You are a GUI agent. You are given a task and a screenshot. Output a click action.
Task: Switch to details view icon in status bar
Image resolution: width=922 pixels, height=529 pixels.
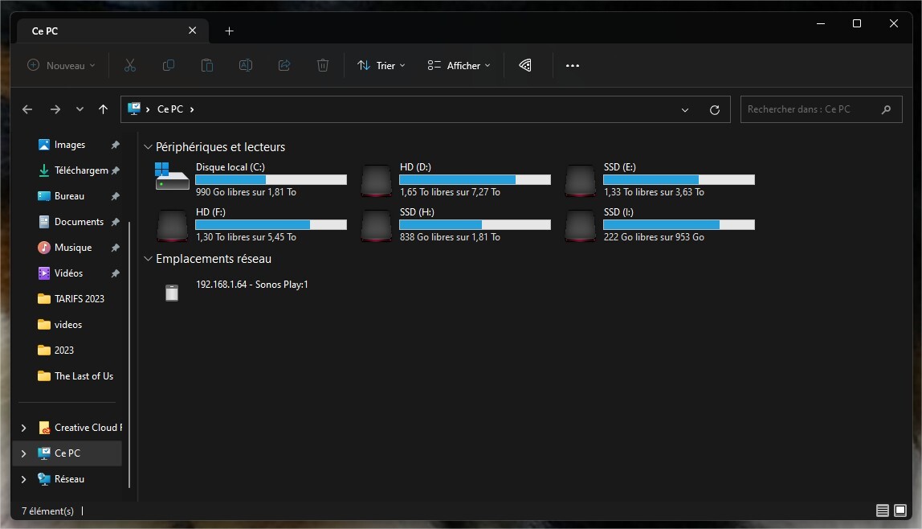click(x=883, y=511)
